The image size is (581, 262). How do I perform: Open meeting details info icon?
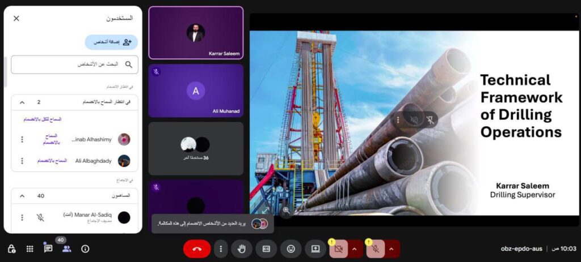[85, 248]
